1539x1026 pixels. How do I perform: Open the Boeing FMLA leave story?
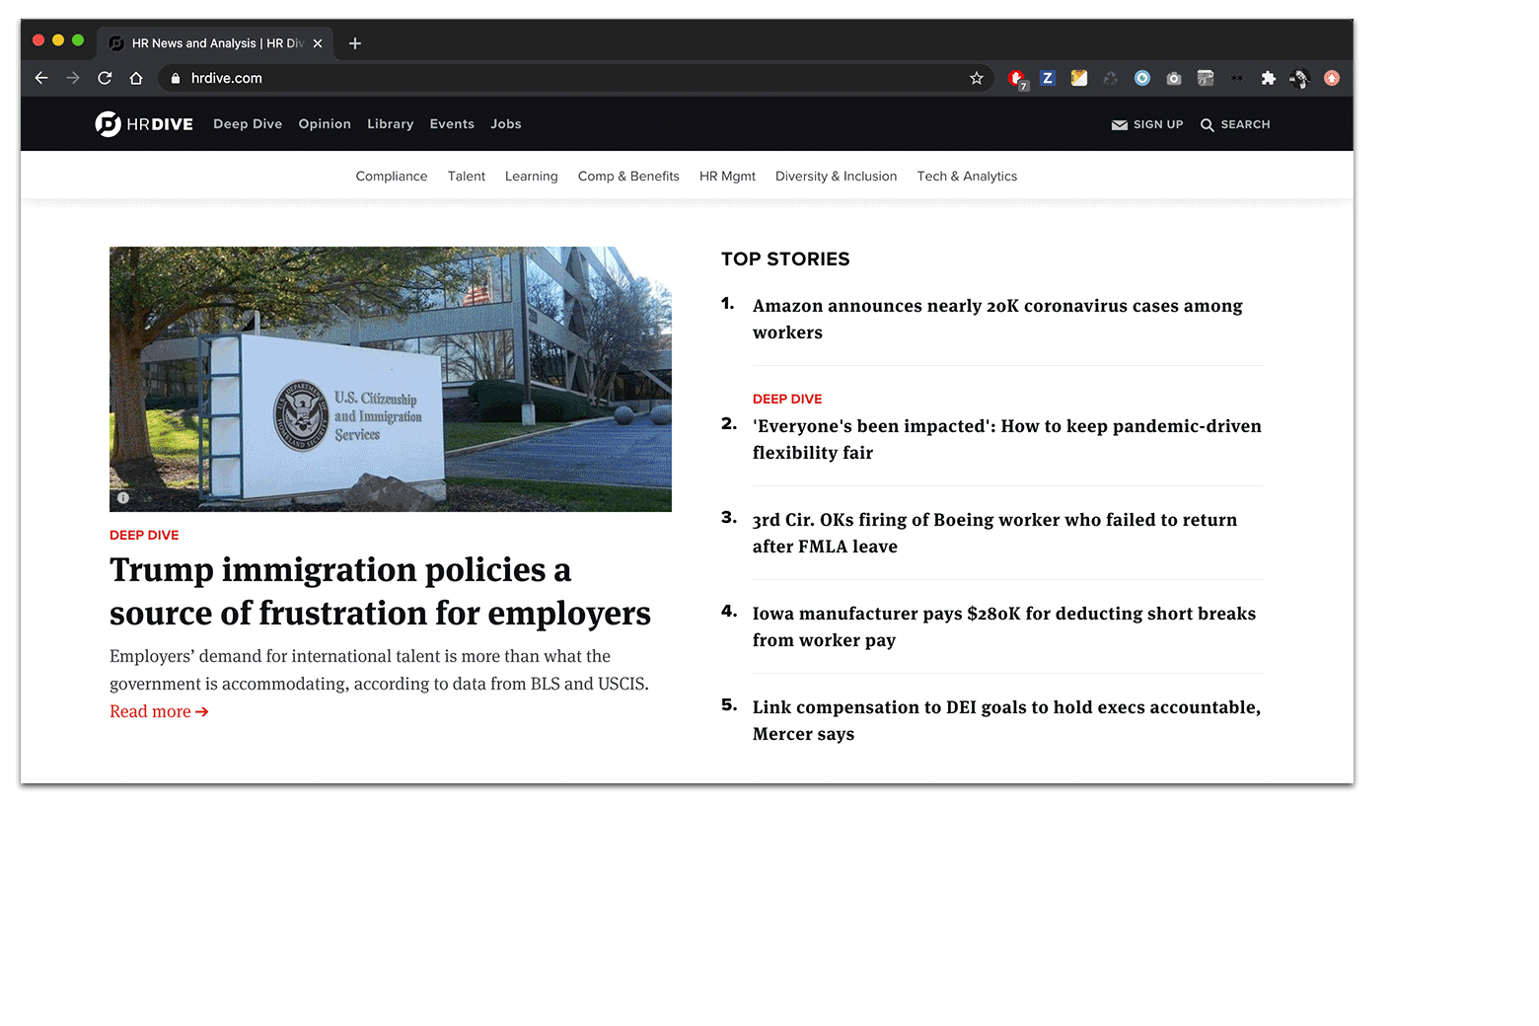point(994,534)
